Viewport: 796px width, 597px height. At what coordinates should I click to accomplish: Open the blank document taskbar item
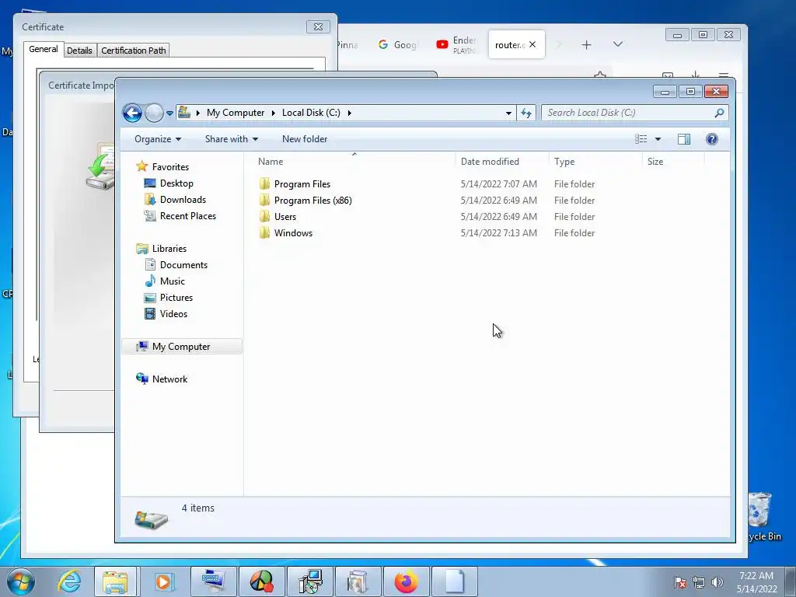pyautogui.click(x=454, y=581)
